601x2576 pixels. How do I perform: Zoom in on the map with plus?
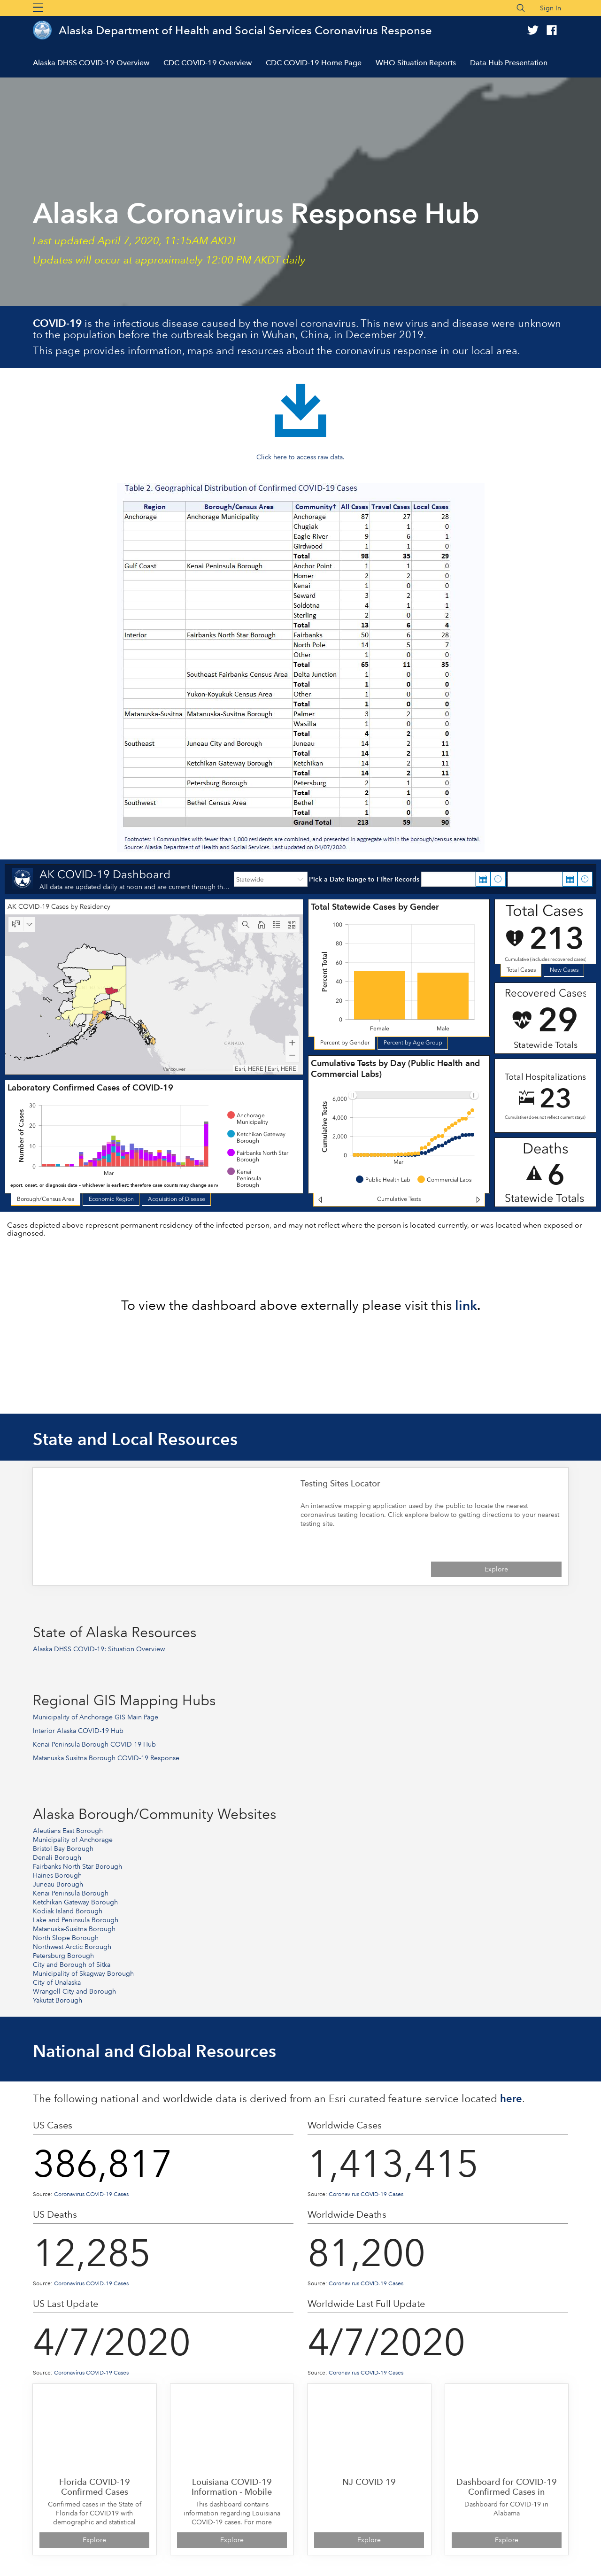(x=292, y=1042)
